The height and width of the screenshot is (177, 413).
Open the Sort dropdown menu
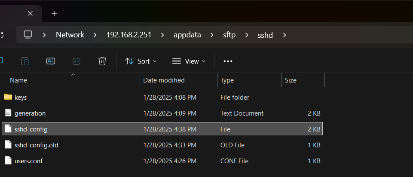coord(141,61)
